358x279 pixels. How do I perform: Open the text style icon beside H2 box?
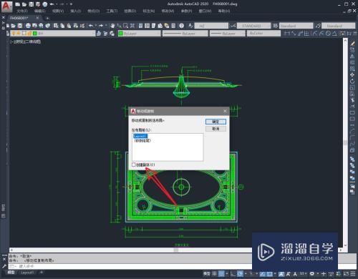[x=190, y=26]
